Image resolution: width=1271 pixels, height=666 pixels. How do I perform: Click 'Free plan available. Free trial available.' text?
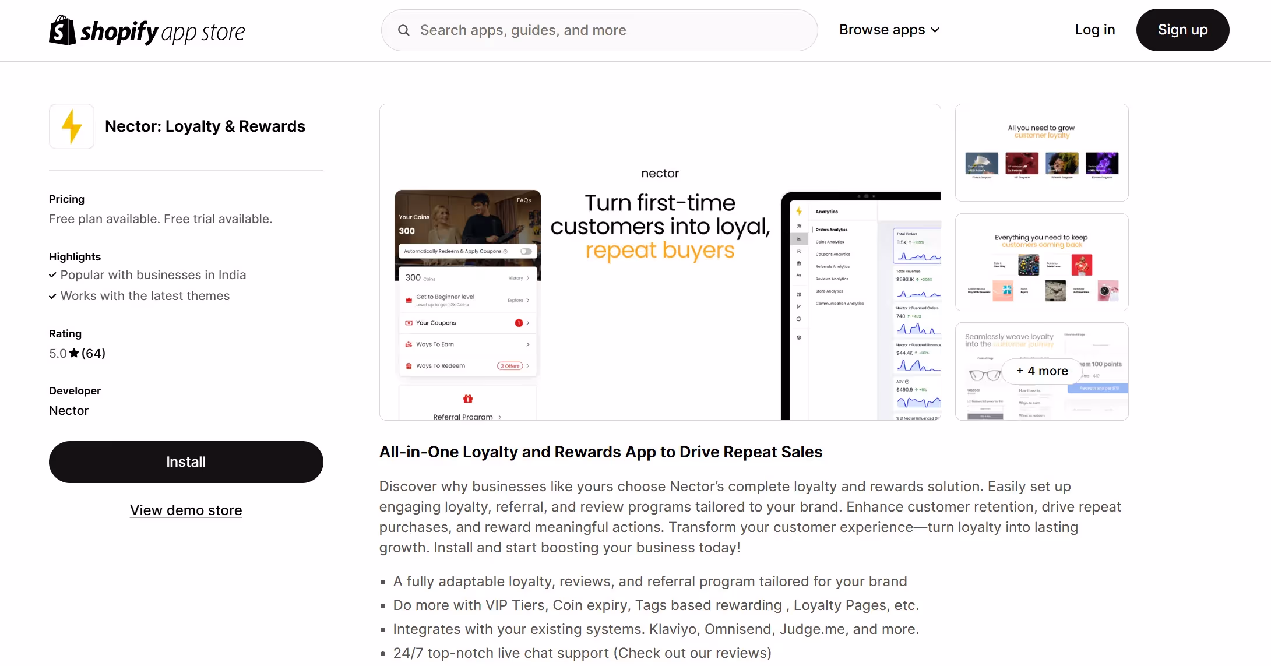click(161, 219)
